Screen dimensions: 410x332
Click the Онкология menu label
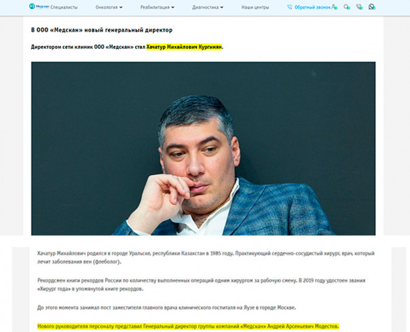pos(107,7)
